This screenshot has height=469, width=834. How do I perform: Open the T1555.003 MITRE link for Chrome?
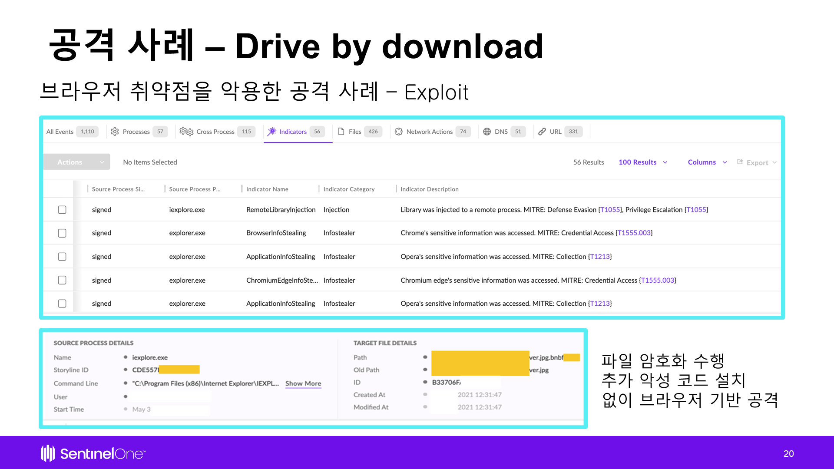634,233
